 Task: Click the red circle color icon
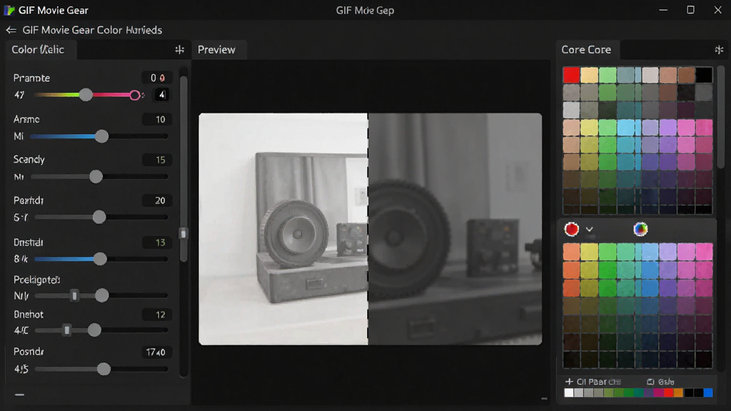click(x=572, y=229)
